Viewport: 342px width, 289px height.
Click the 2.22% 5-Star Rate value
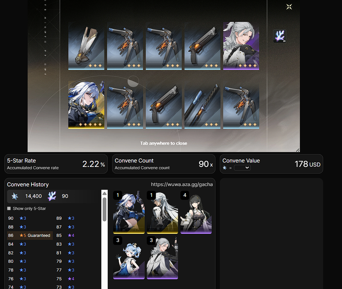pyautogui.click(x=94, y=164)
